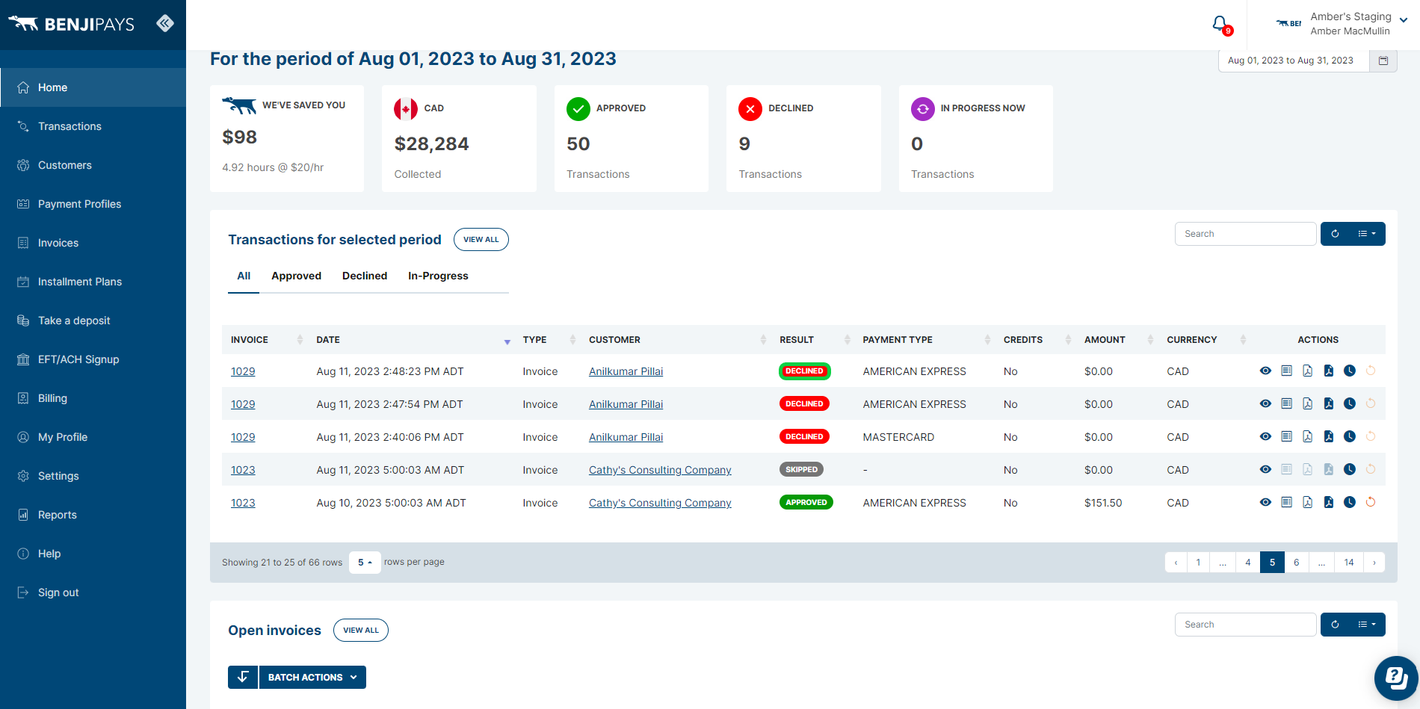Open the date range calendar icon
This screenshot has width=1420, height=709.
point(1383,61)
